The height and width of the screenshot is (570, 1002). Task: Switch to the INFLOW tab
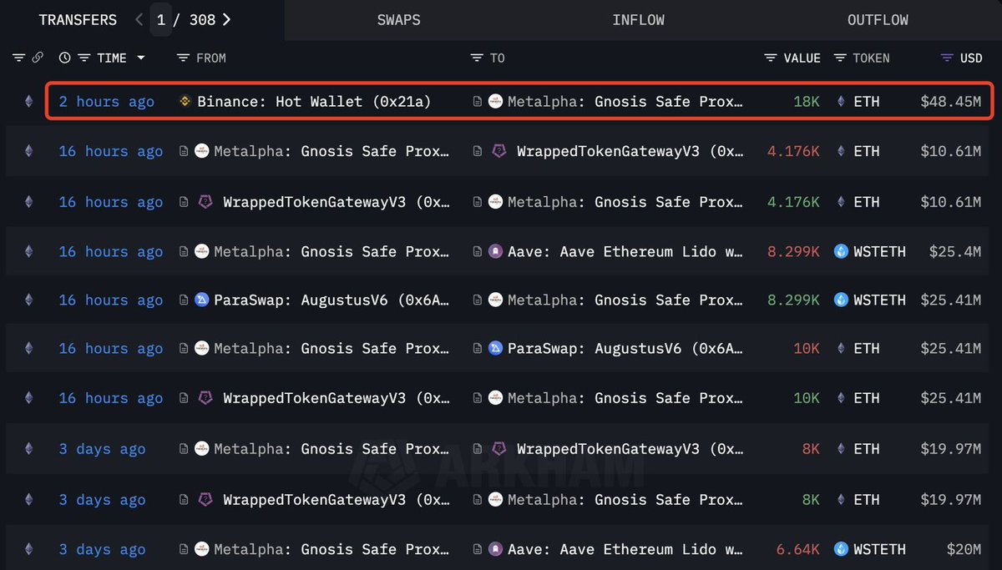tap(639, 20)
